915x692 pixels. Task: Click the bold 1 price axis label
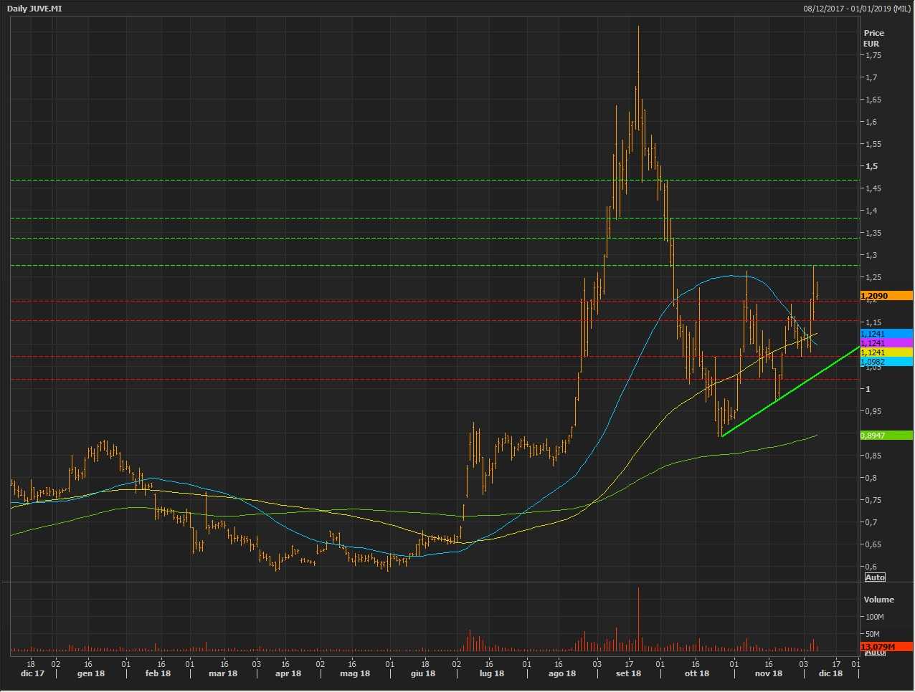868,389
